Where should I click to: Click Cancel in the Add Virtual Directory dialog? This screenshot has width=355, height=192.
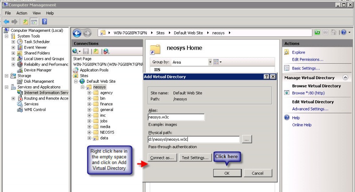pos(257,173)
